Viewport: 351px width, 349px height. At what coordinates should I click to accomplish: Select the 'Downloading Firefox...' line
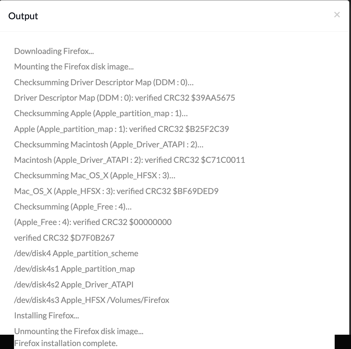[54, 51]
